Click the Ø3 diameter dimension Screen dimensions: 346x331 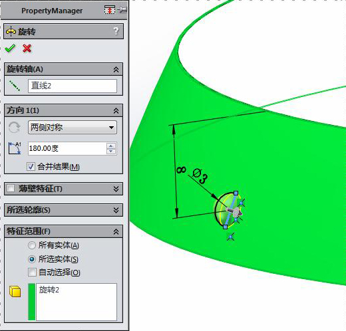[x=200, y=176]
